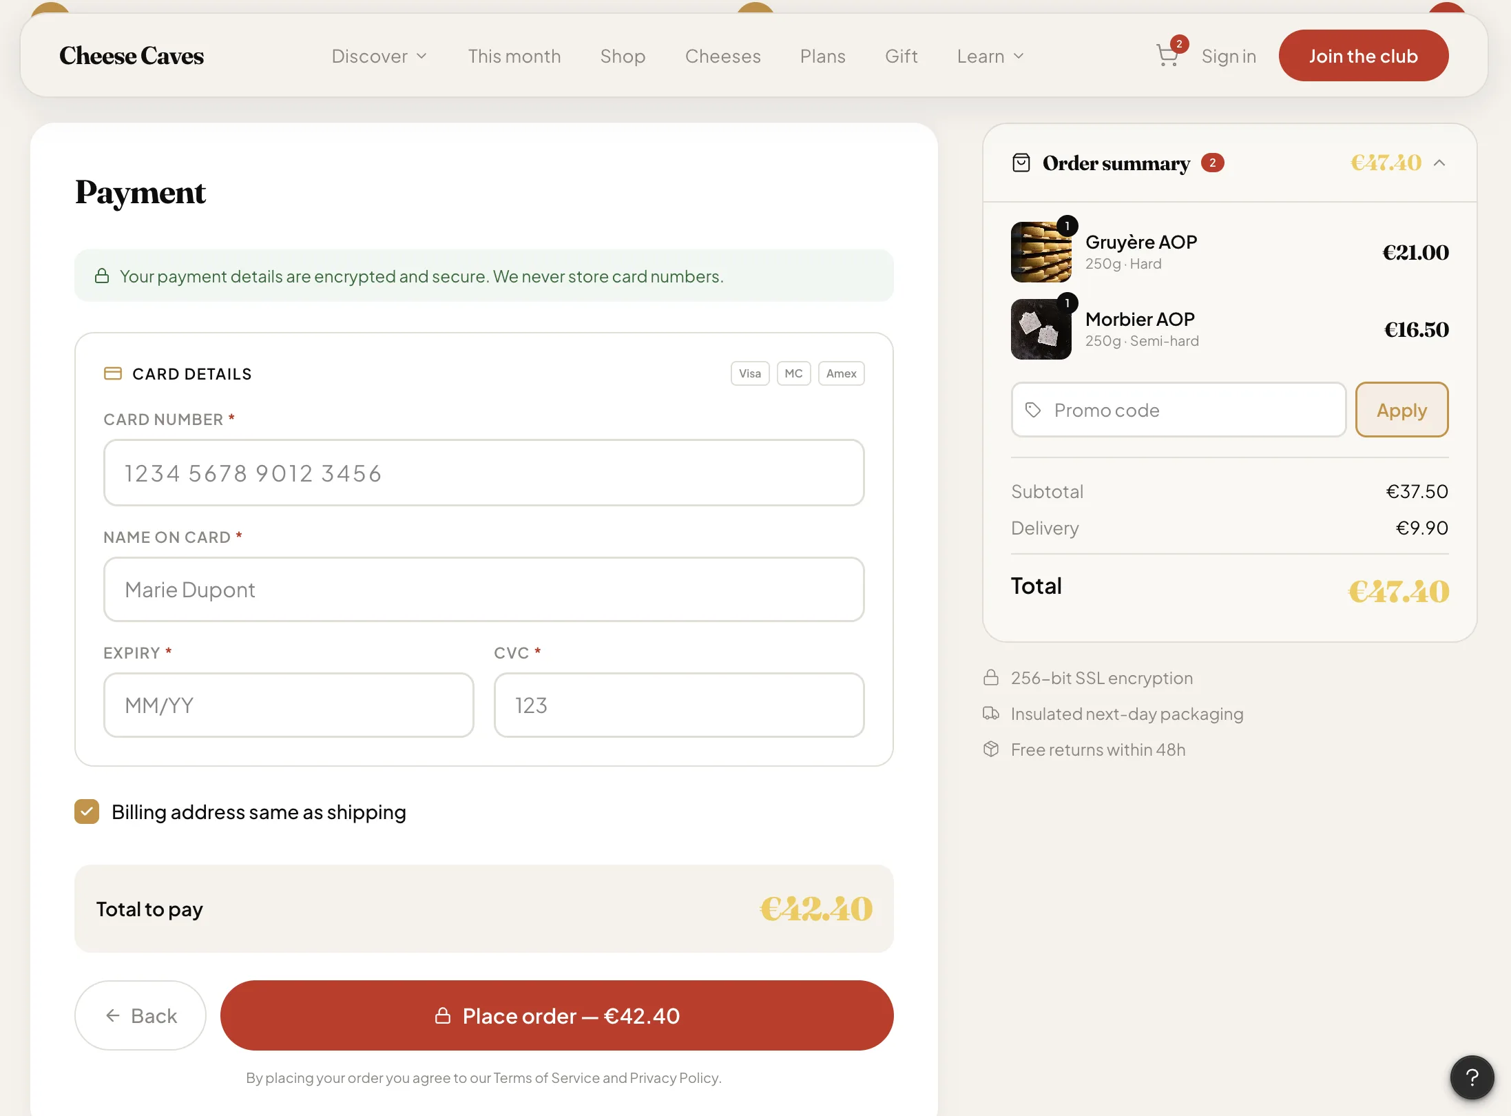
Task: Open the Discover dropdown menu
Action: tap(379, 55)
